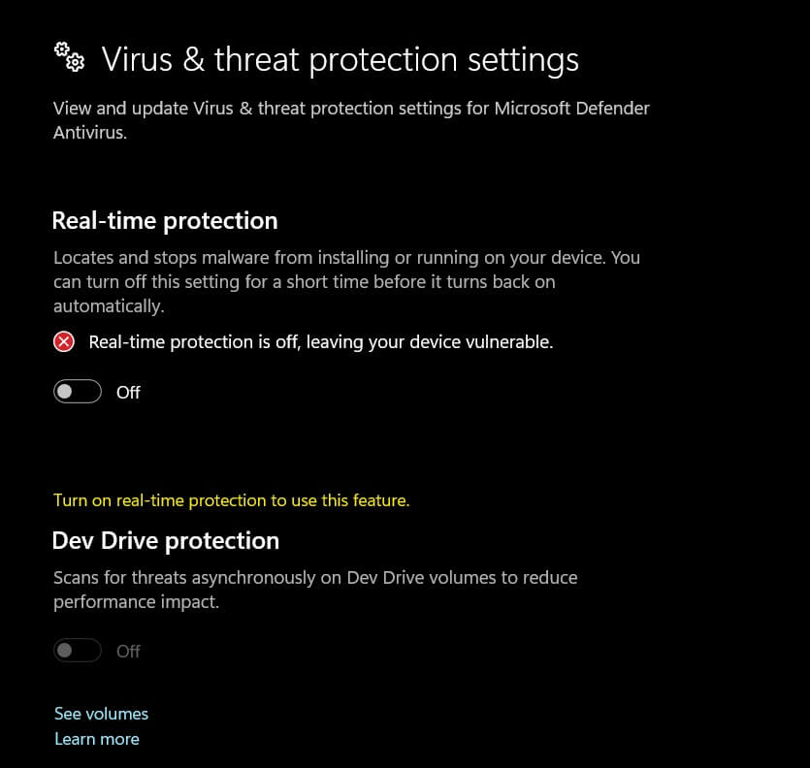Click the Real-time protection section heading
Viewport: 810px width, 768px height.
pos(164,220)
